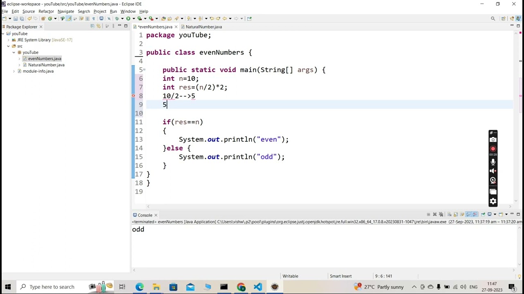Click the Pin Console icon
Screen dimensions: 524x294
(483, 214)
